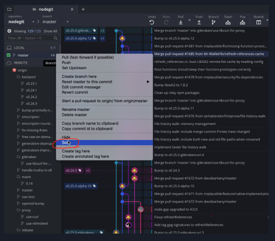Image resolution: width=275 pixels, height=241 pixels.
Task: Click the origin remote avatar icon
Action: tap(14, 70)
